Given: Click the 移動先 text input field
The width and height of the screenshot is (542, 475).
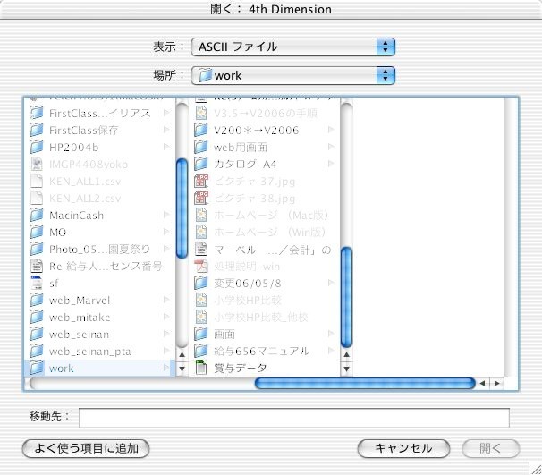Looking at the screenshot, I should click(293, 418).
